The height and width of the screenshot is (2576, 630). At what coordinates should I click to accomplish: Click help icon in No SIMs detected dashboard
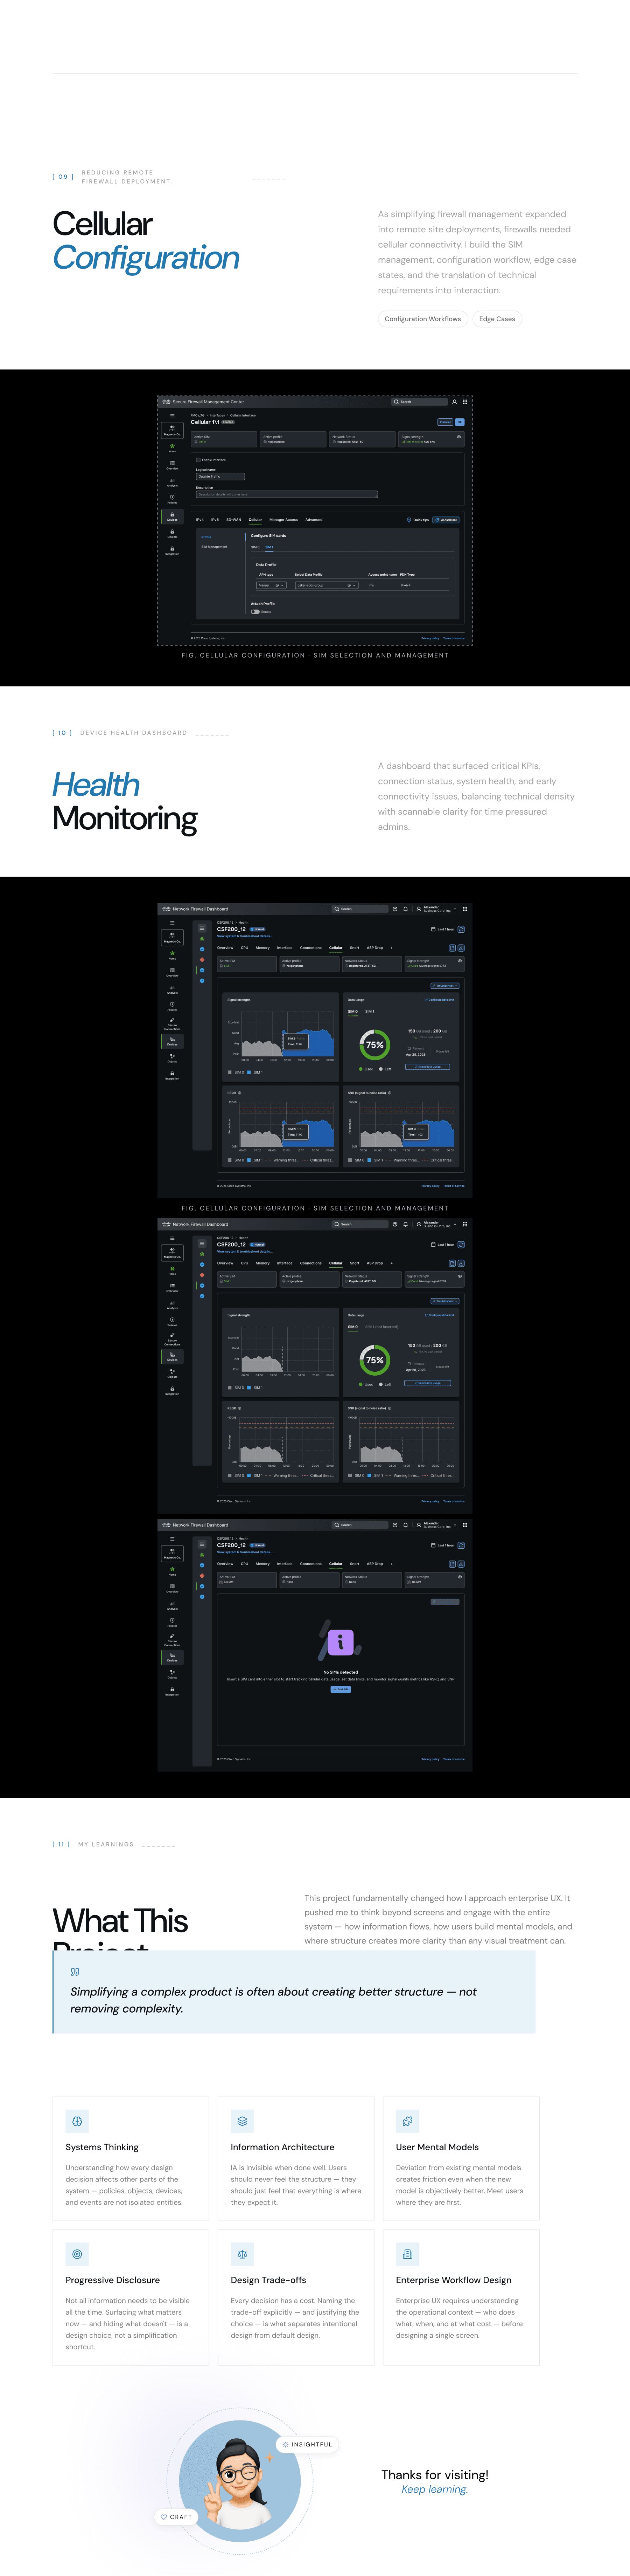click(395, 1525)
